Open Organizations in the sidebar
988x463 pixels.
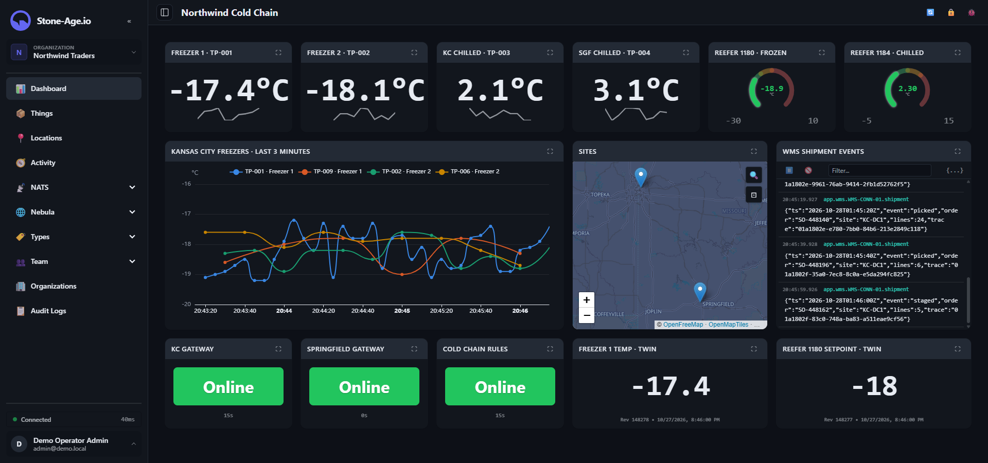tap(74, 286)
